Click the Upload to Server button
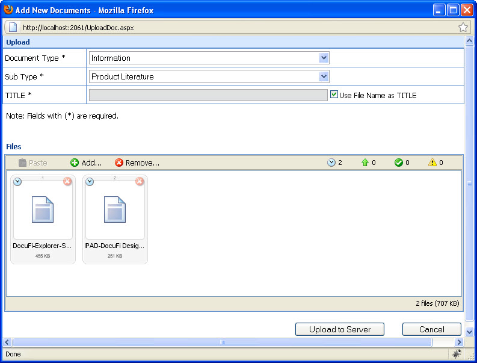 click(x=339, y=329)
